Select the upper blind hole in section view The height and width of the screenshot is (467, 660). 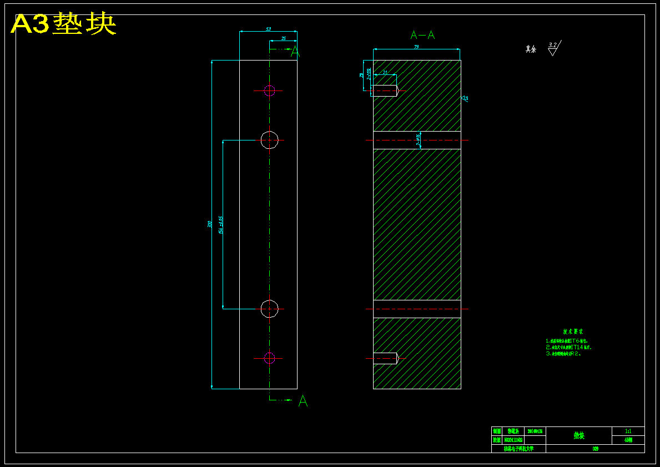click(x=385, y=91)
